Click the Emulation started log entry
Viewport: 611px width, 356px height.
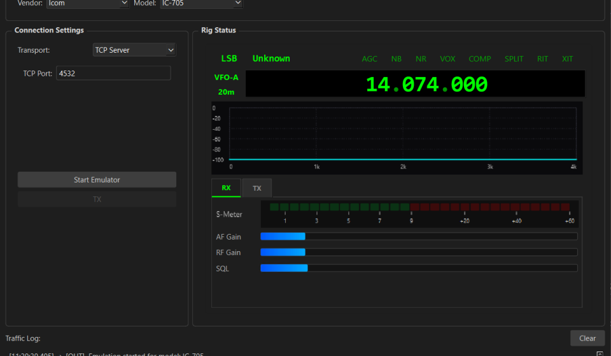coord(106,354)
